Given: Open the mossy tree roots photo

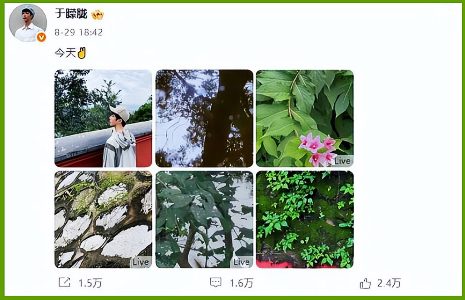Looking at the screenshot, I should pos(103,219).
